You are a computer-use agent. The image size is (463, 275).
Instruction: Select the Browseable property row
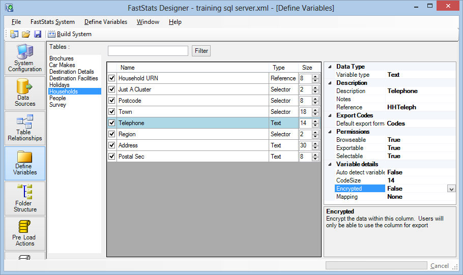click(x=395, y=140)
